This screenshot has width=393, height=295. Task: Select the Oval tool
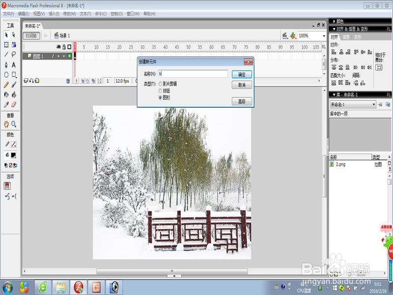click(x=6, y=75)
